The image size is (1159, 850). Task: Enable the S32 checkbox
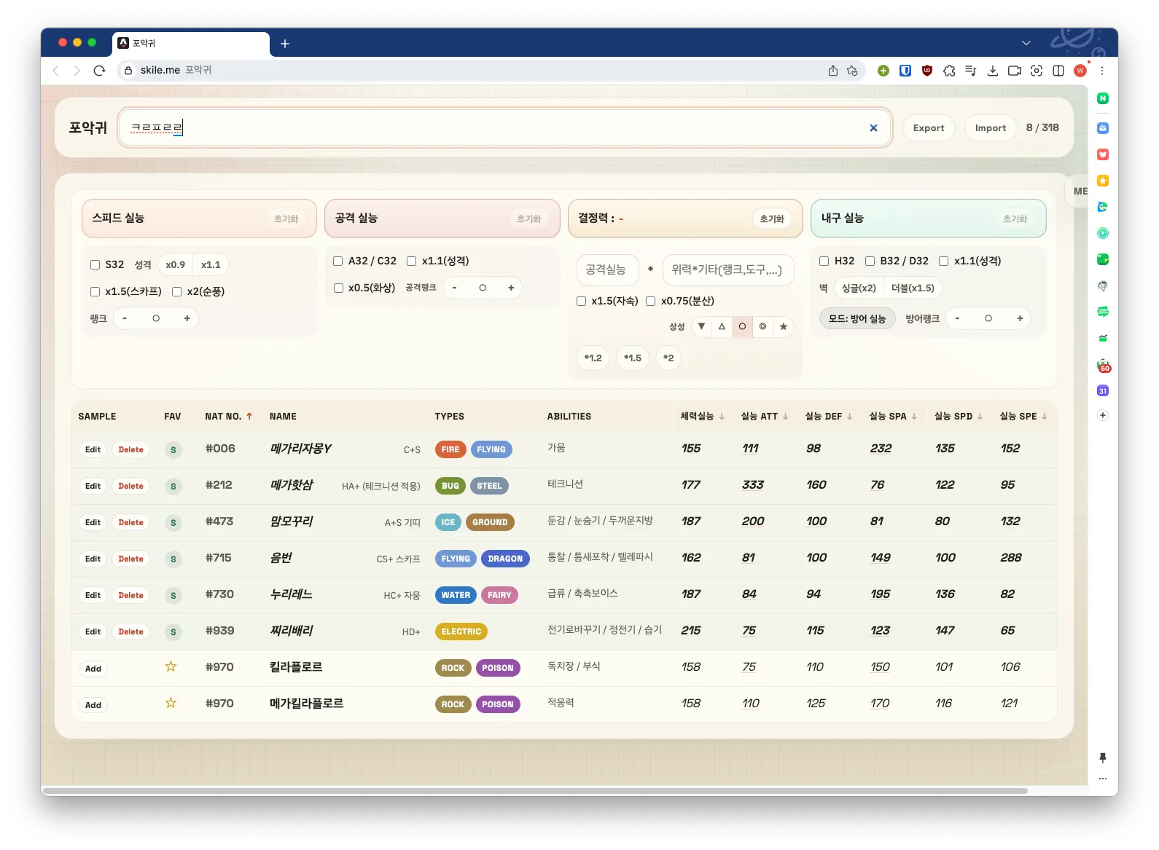click(95, 265)
